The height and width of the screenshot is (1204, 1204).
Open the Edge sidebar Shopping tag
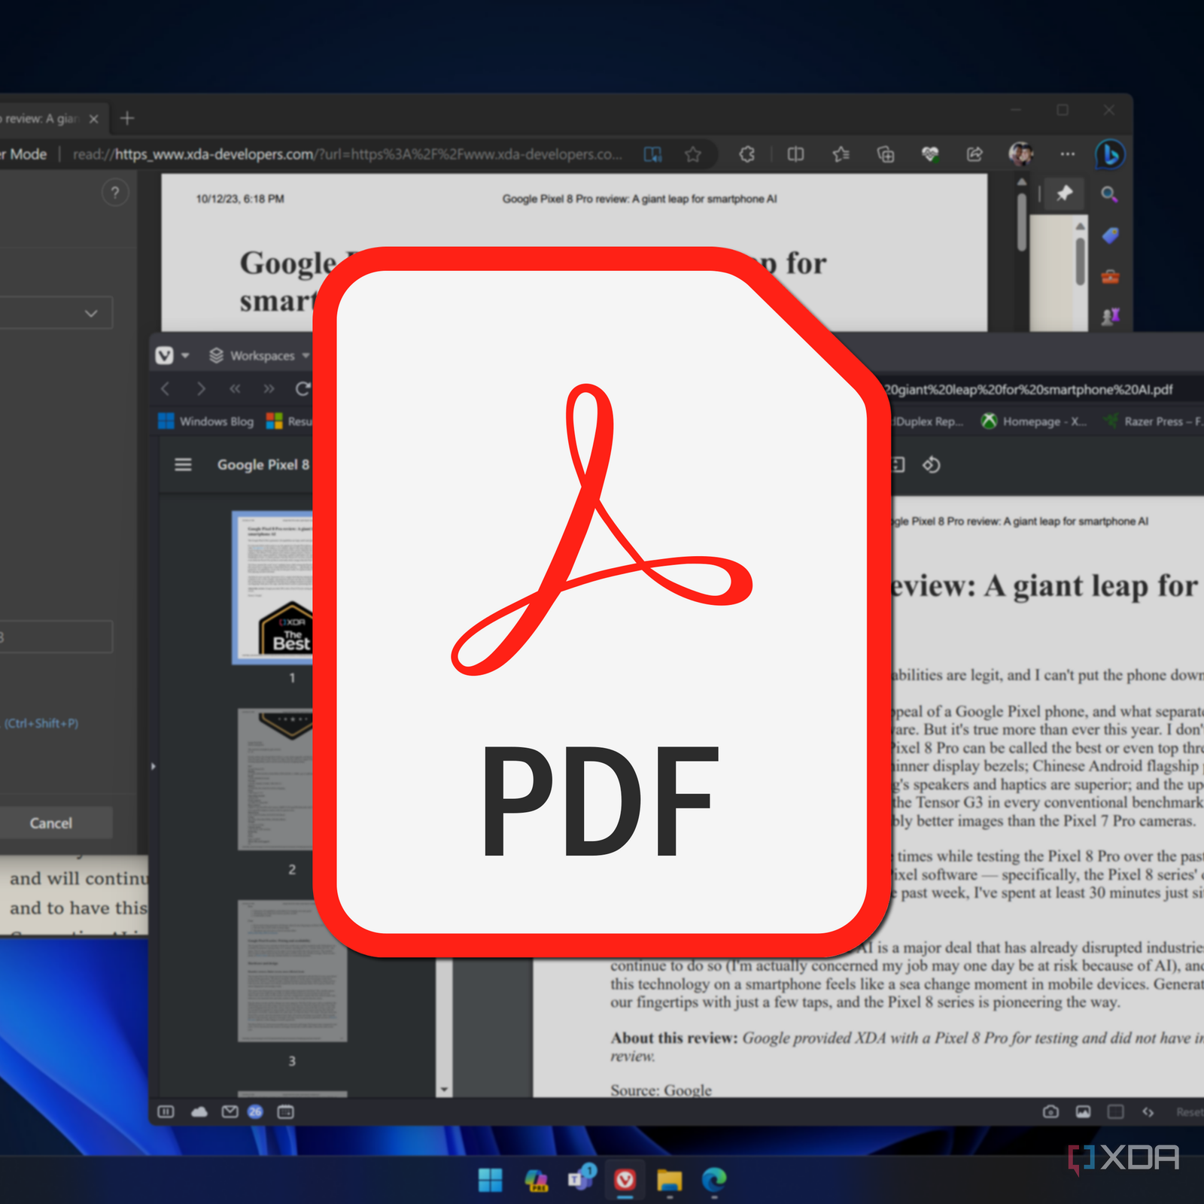[1110, 236]
